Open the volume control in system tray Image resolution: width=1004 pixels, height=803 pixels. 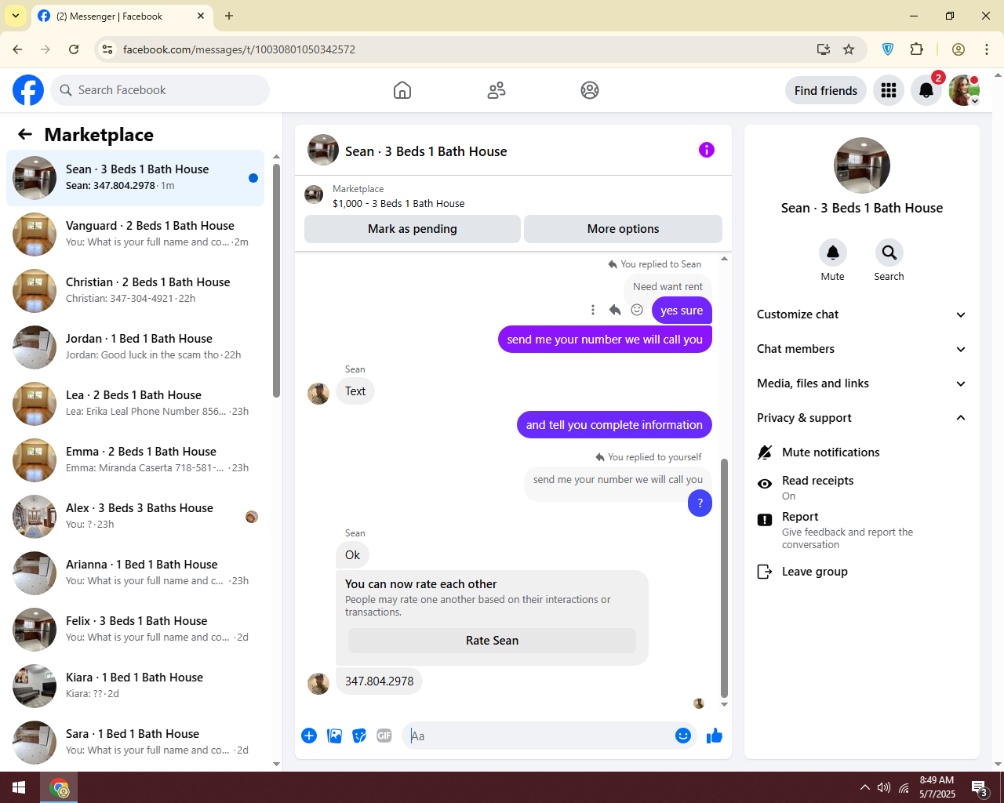(884, 787)
